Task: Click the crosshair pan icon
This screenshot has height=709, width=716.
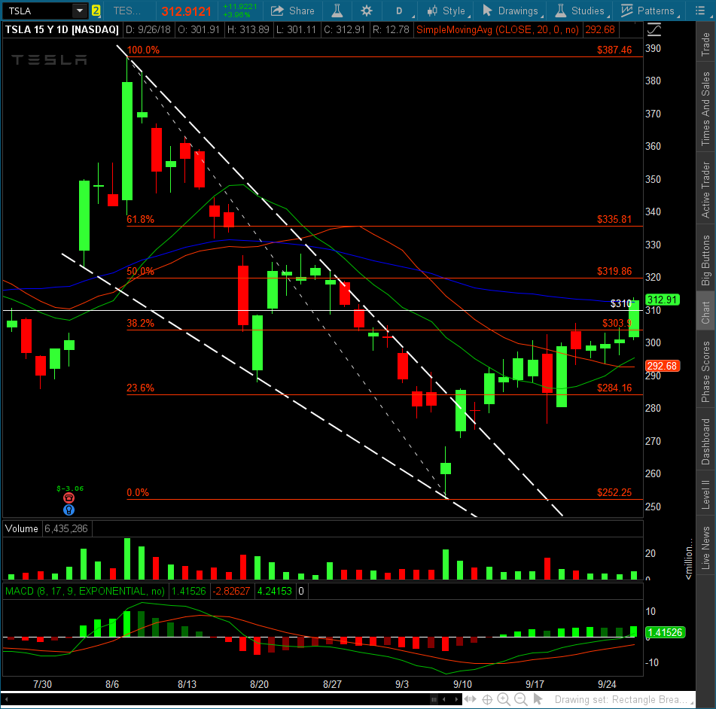Action: click(x=487, y=699)
